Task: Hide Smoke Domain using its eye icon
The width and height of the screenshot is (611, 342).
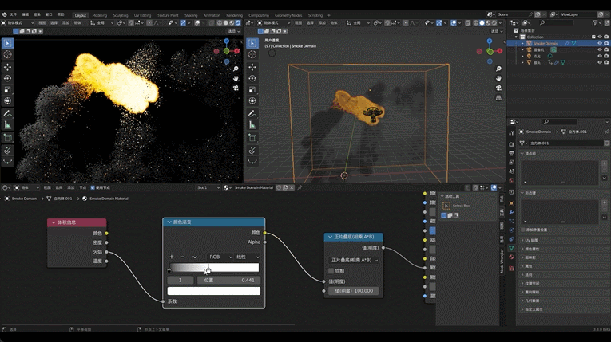Action: click(x=600, y=43)
